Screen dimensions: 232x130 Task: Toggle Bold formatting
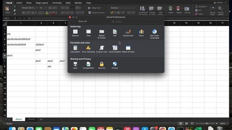point(23,13)
